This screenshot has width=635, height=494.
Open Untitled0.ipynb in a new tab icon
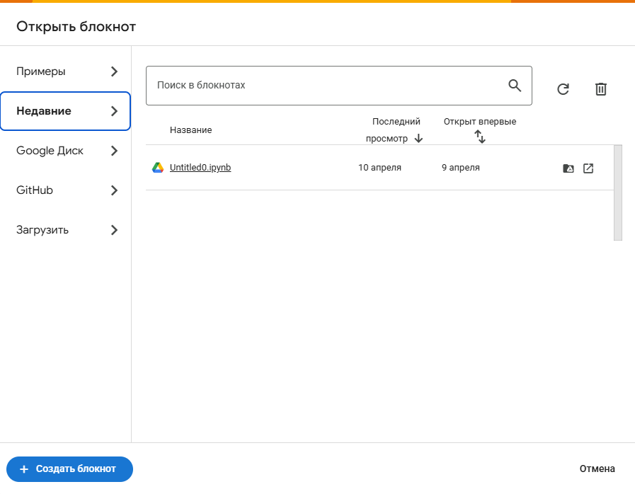[x=589, y=168]
